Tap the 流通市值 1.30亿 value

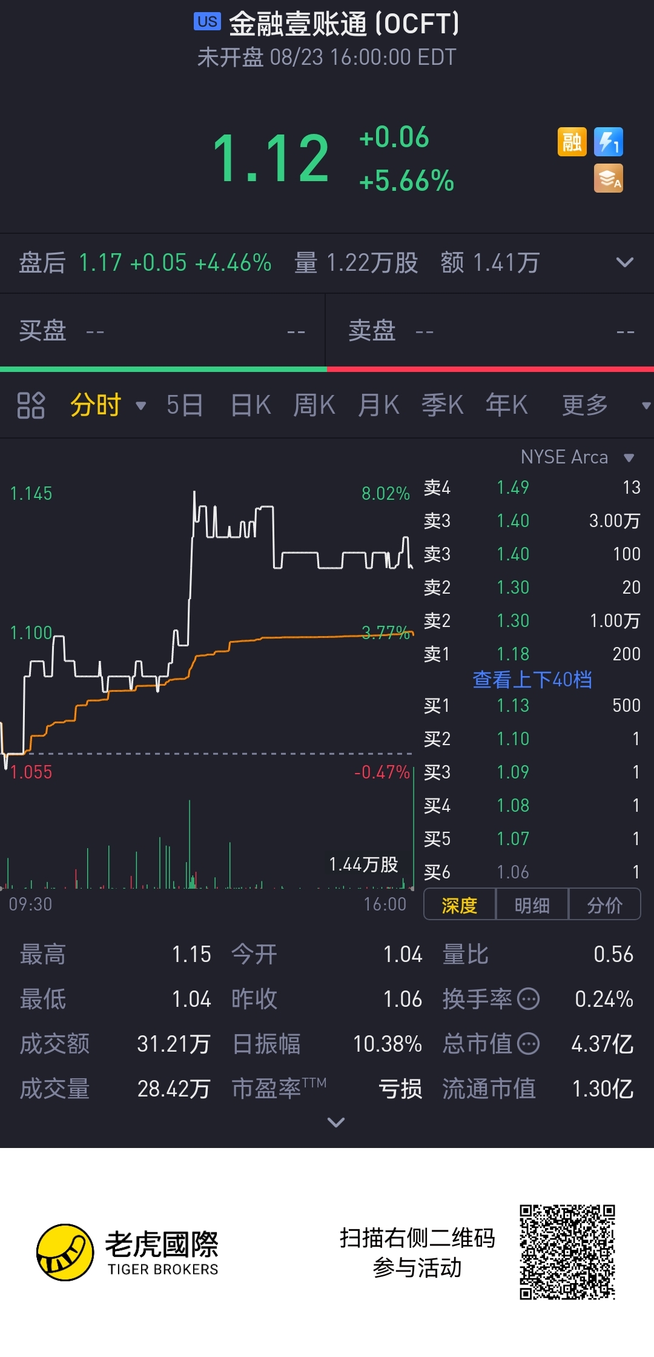603,1089
